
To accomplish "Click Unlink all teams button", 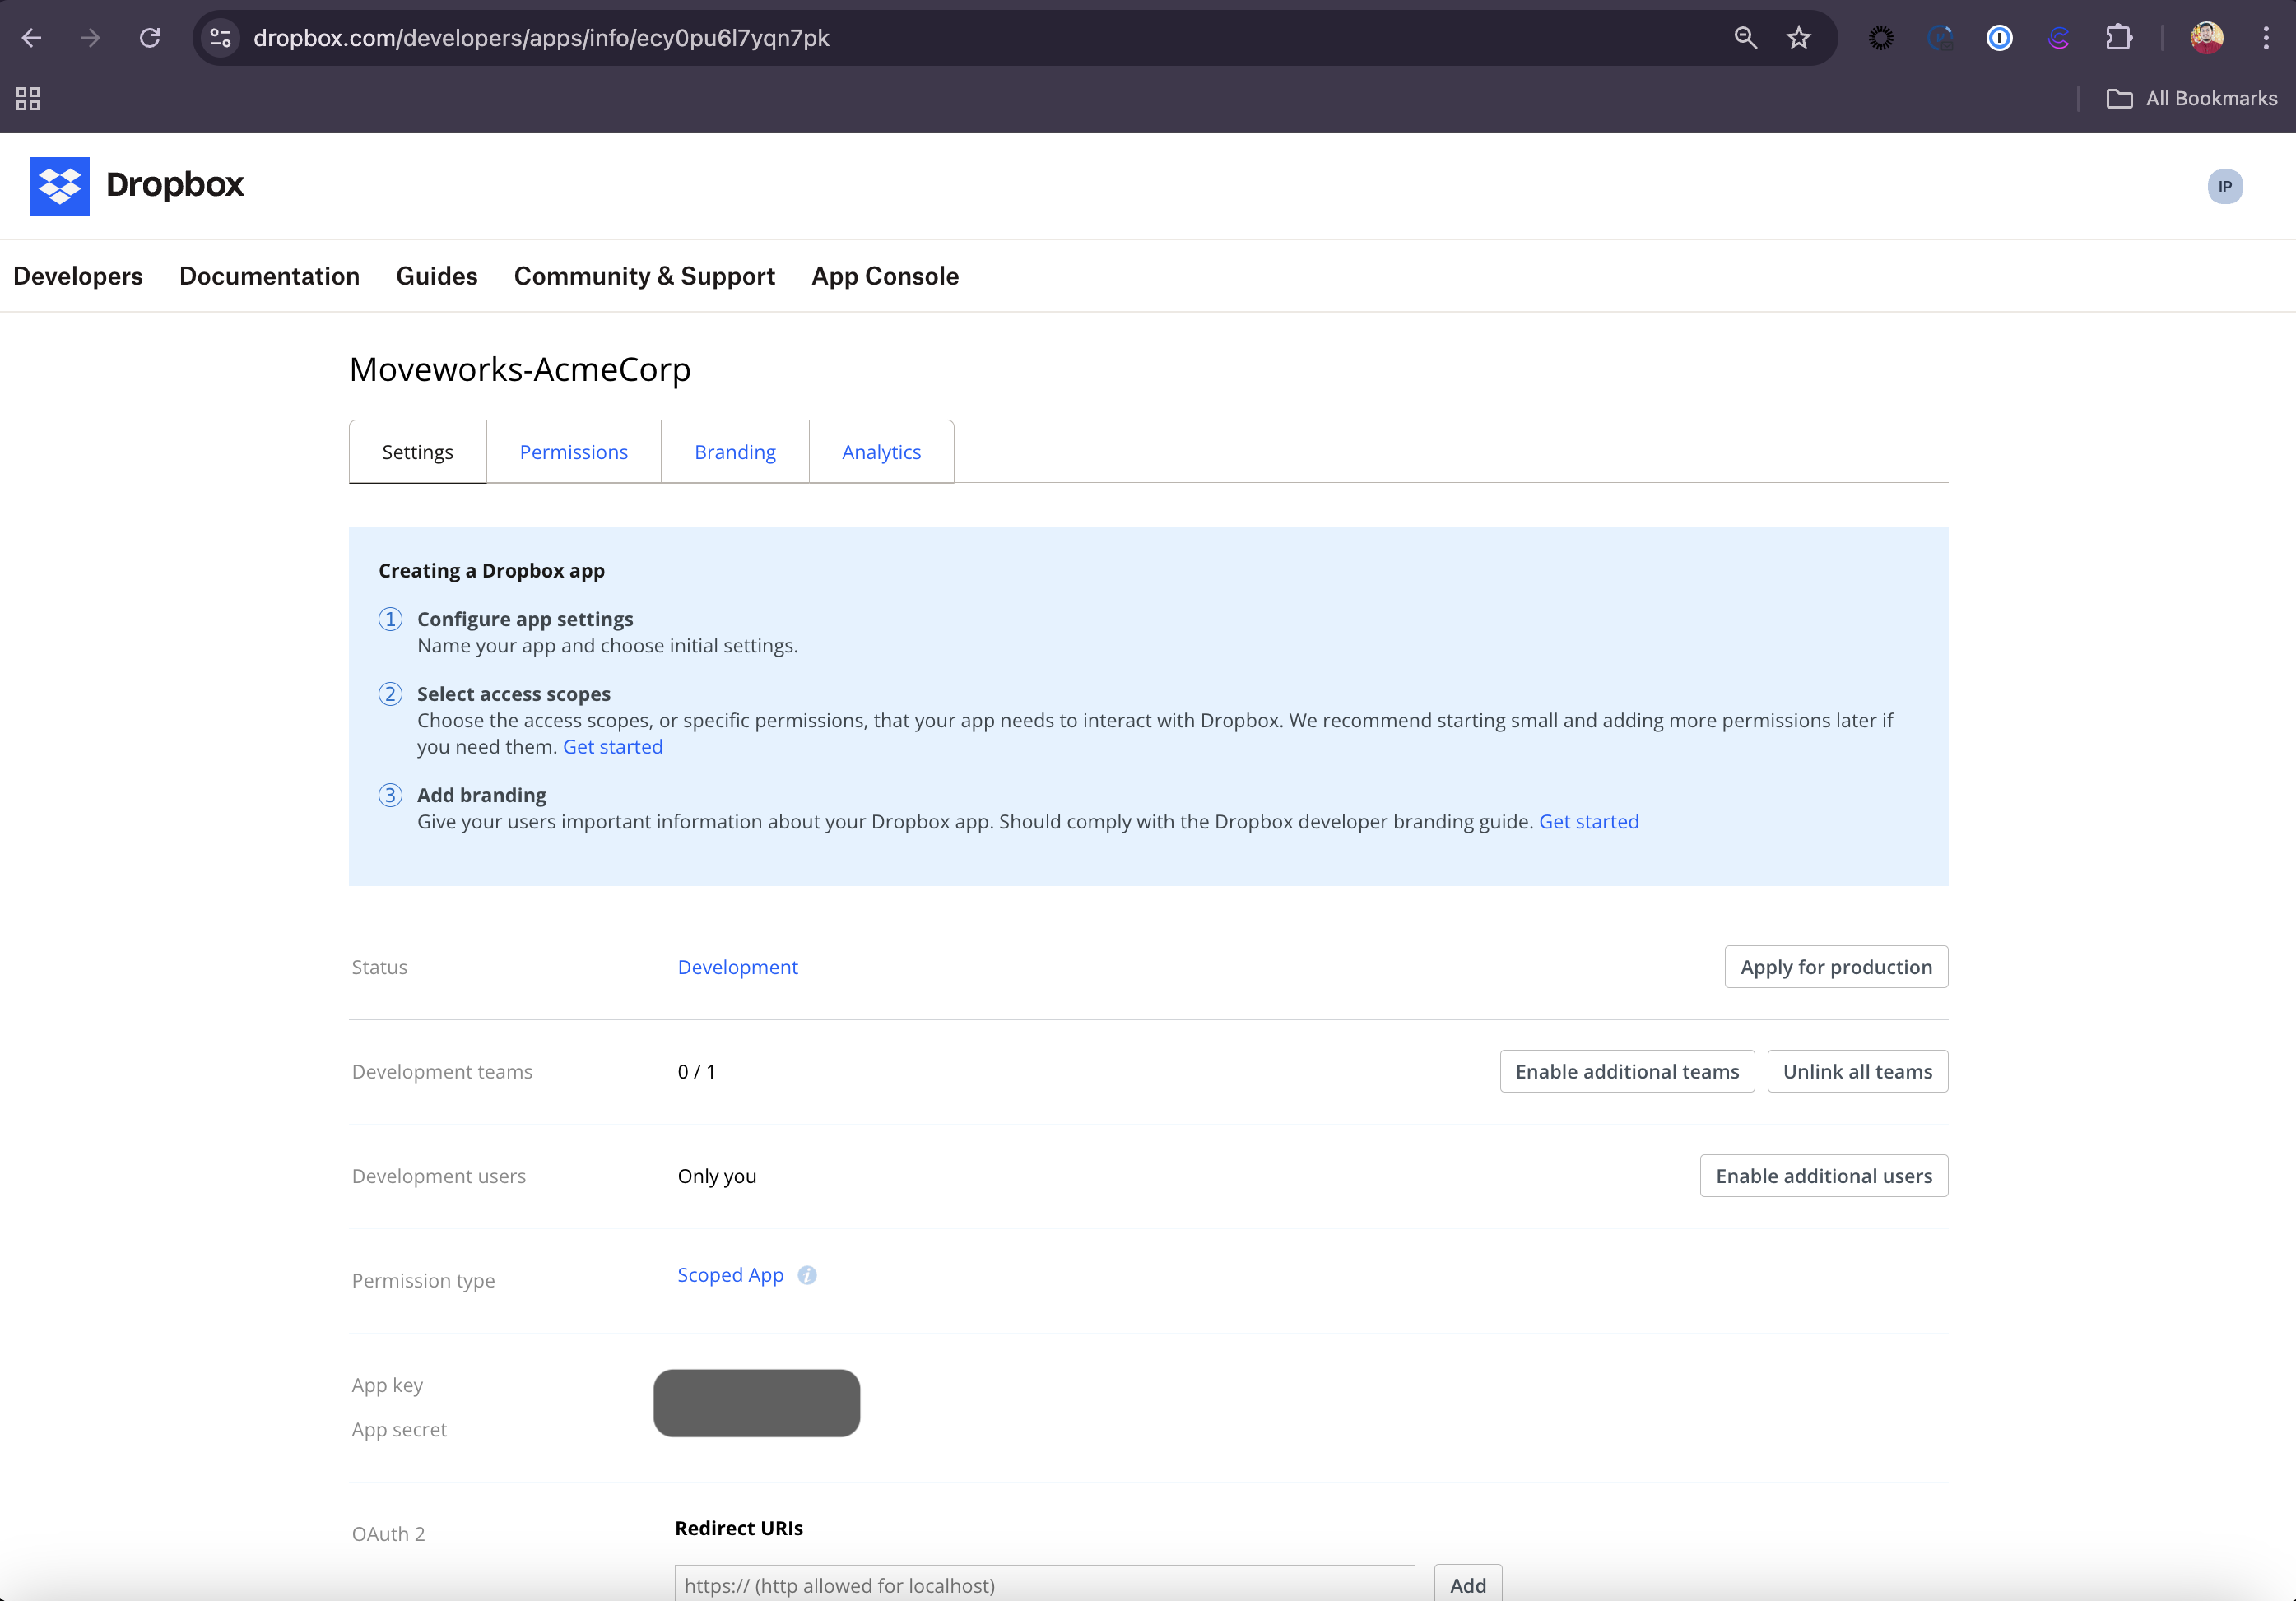I will (x=1857, y=1071).
